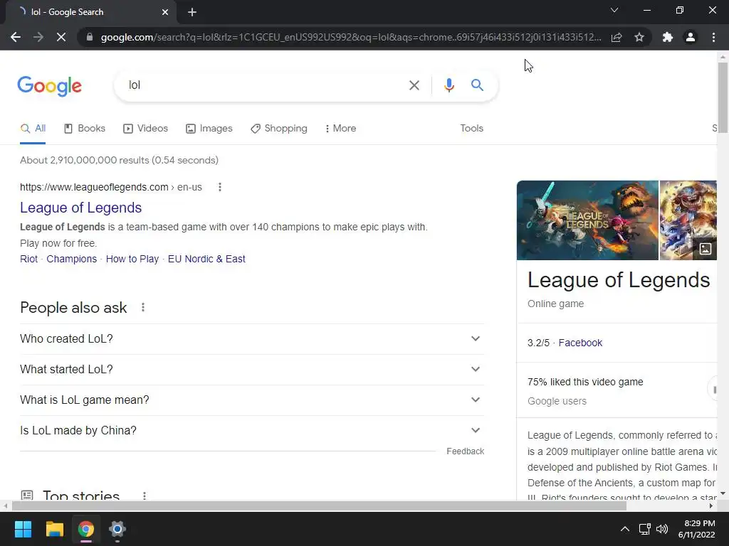
Task: Switch to the Images tab
Action: coord(209,128)
